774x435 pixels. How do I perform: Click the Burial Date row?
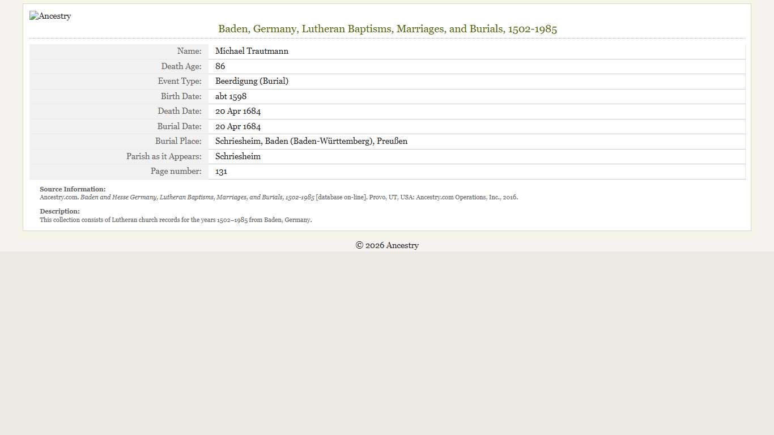tap(238, 126)
